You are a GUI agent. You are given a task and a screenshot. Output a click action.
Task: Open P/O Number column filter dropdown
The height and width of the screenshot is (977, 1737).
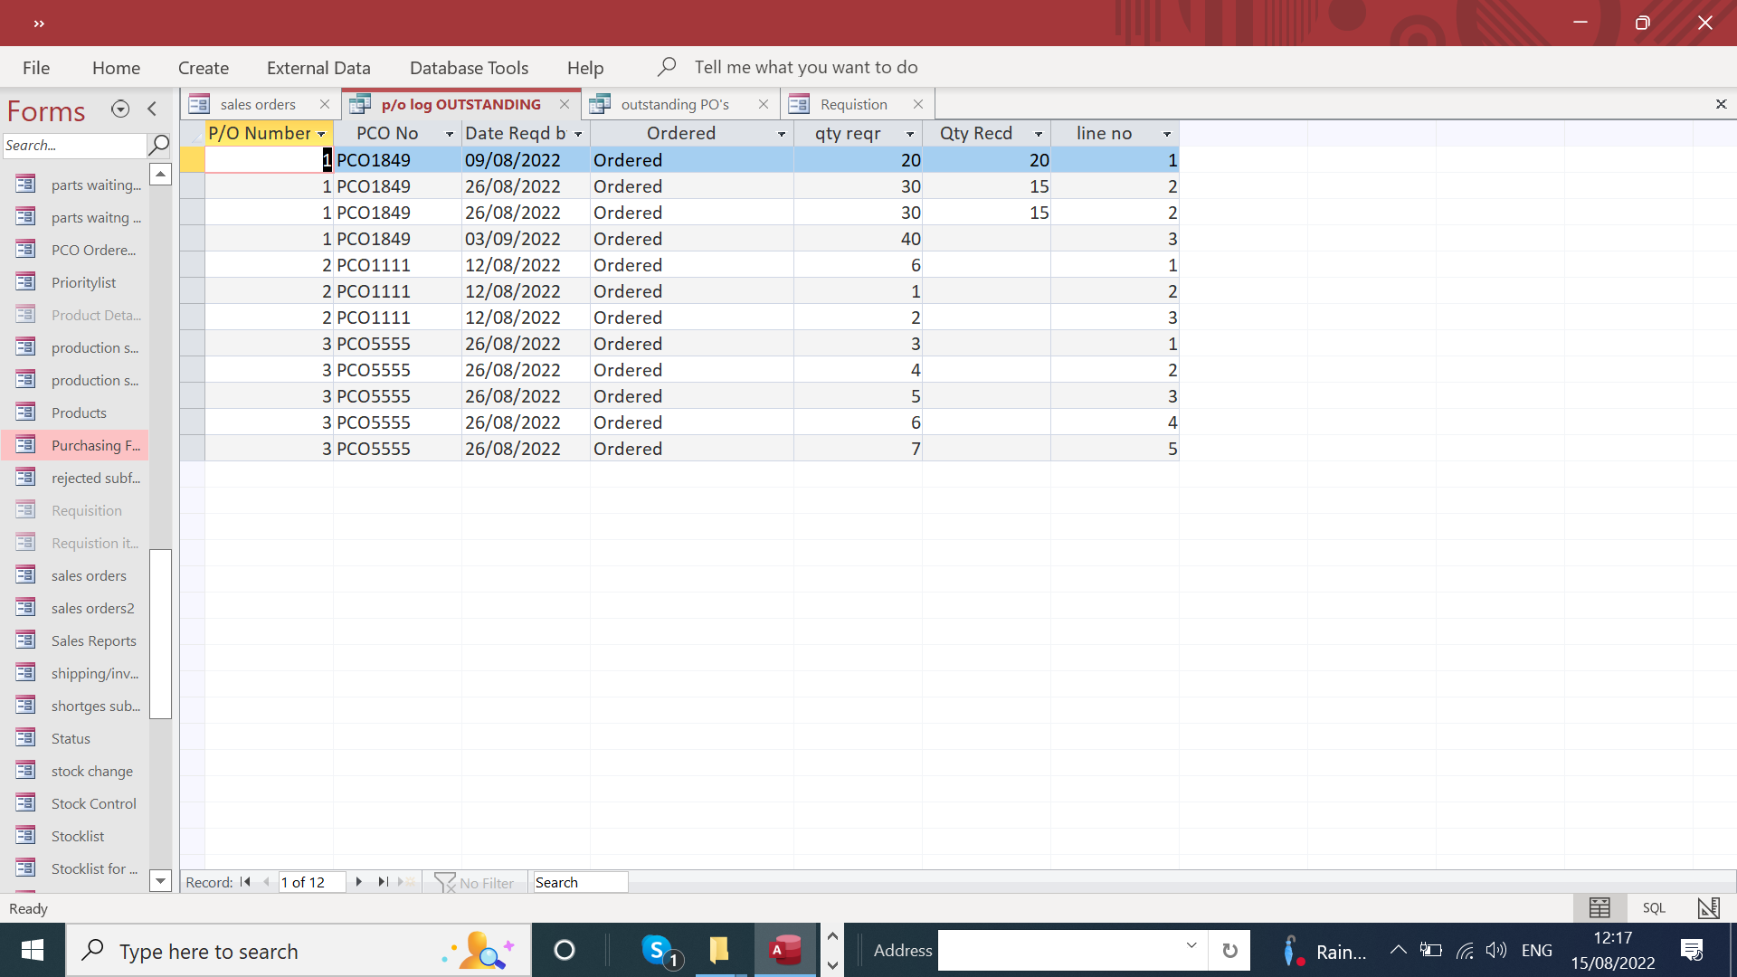click(322, 134)
